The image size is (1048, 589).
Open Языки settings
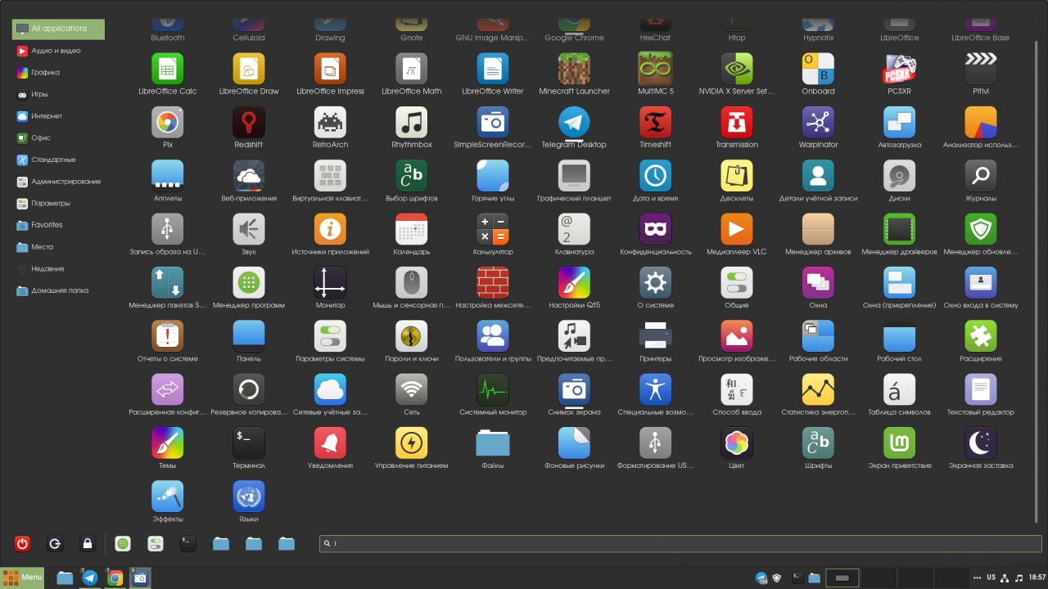[249, 497]
